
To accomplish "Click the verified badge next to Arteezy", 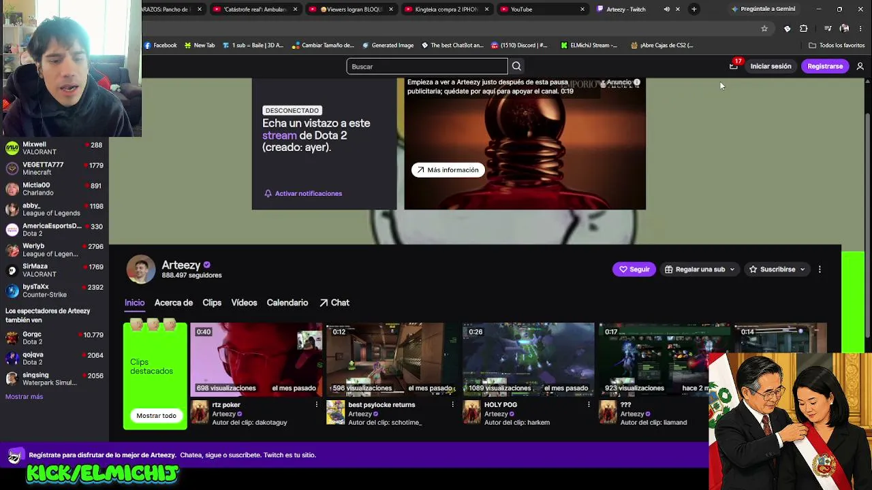I will pos(206,265).
